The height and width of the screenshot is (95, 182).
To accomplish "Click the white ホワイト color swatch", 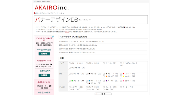I will (72, 74).
